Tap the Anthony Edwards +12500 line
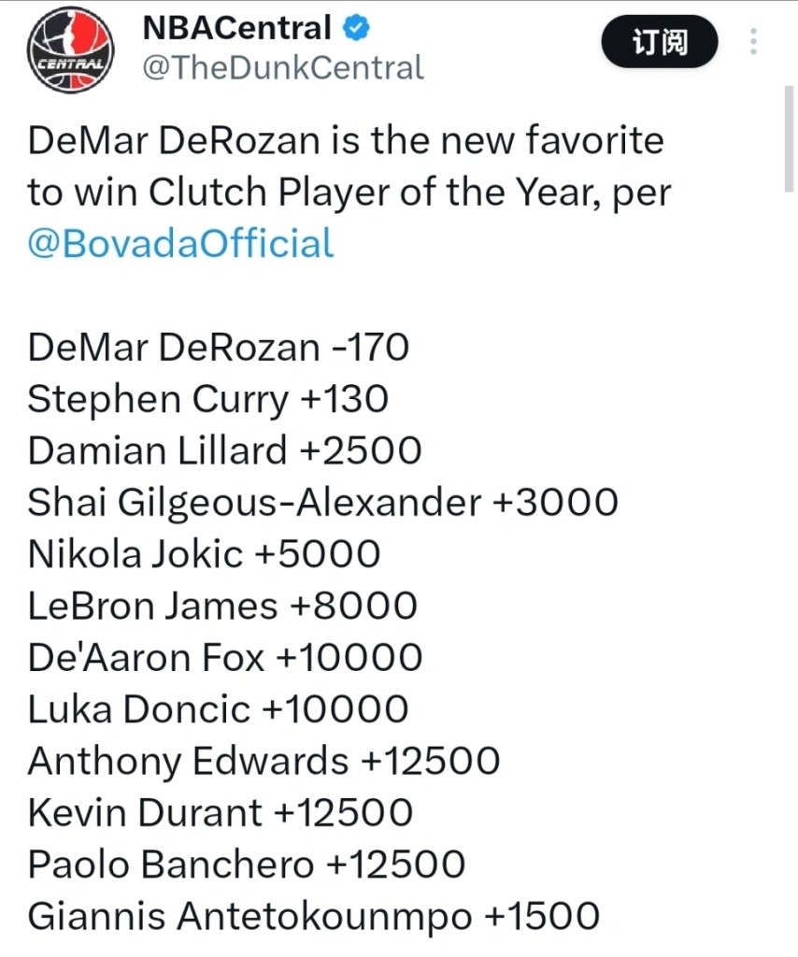Viewport: 798px width, 957px height. 264,761
